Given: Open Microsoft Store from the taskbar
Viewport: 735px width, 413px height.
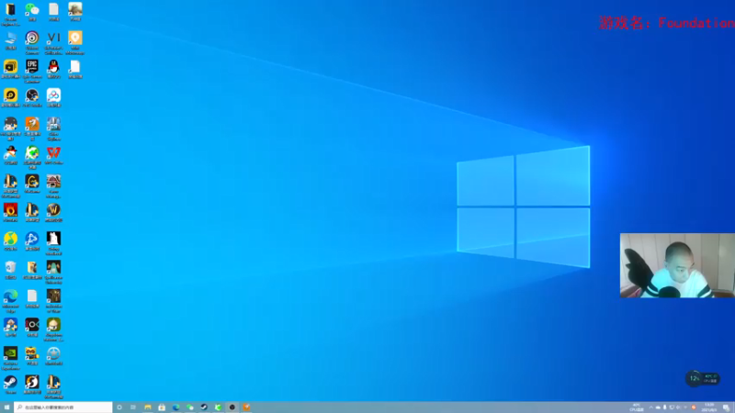Looking at the screenshot, I should click(162, 407).
